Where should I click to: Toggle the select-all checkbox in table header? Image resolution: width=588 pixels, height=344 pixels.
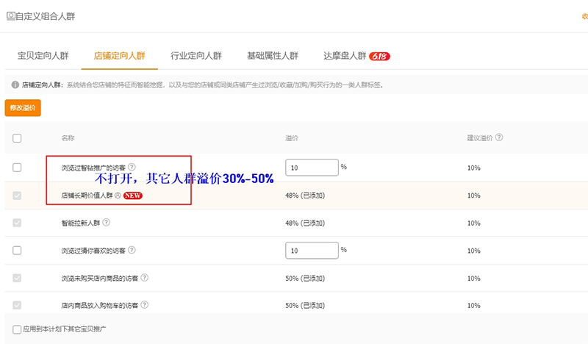pos(18,138)
